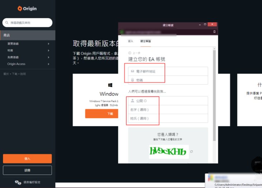The width and height of the screenshot is (262, 188).
Task: Expand the 瀏覽遊戲 submenu arrow
Action: (x=48, y=44)
